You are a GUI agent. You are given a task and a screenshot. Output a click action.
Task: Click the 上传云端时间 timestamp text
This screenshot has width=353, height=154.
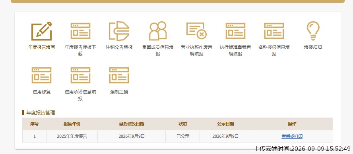pyautogui.click(x=302, y=149)
